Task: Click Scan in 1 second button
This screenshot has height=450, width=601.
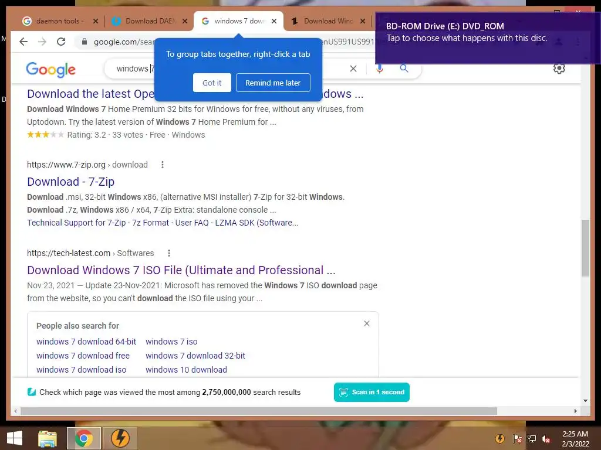Action: point(372,392)
